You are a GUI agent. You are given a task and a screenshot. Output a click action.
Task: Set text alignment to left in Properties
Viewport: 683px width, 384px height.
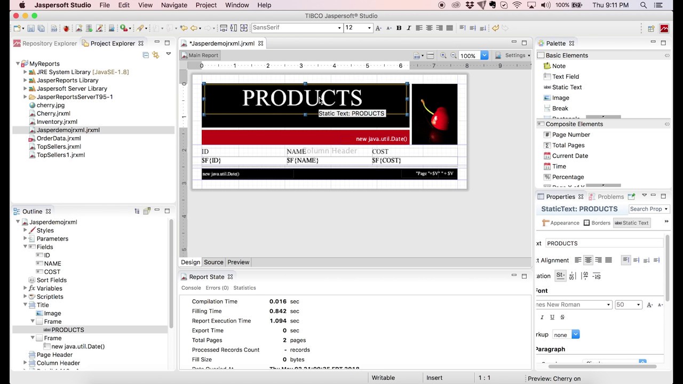[578, 260]
